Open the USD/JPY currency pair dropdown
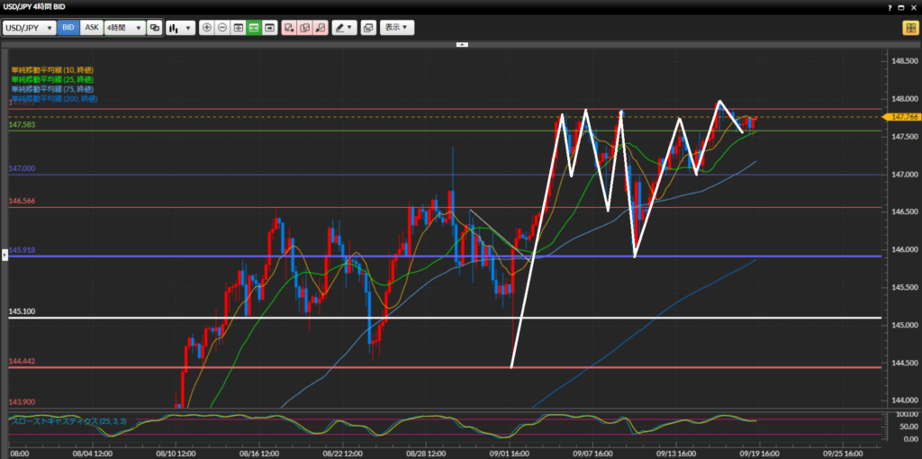The image size is (922, 459). [30, 28]
